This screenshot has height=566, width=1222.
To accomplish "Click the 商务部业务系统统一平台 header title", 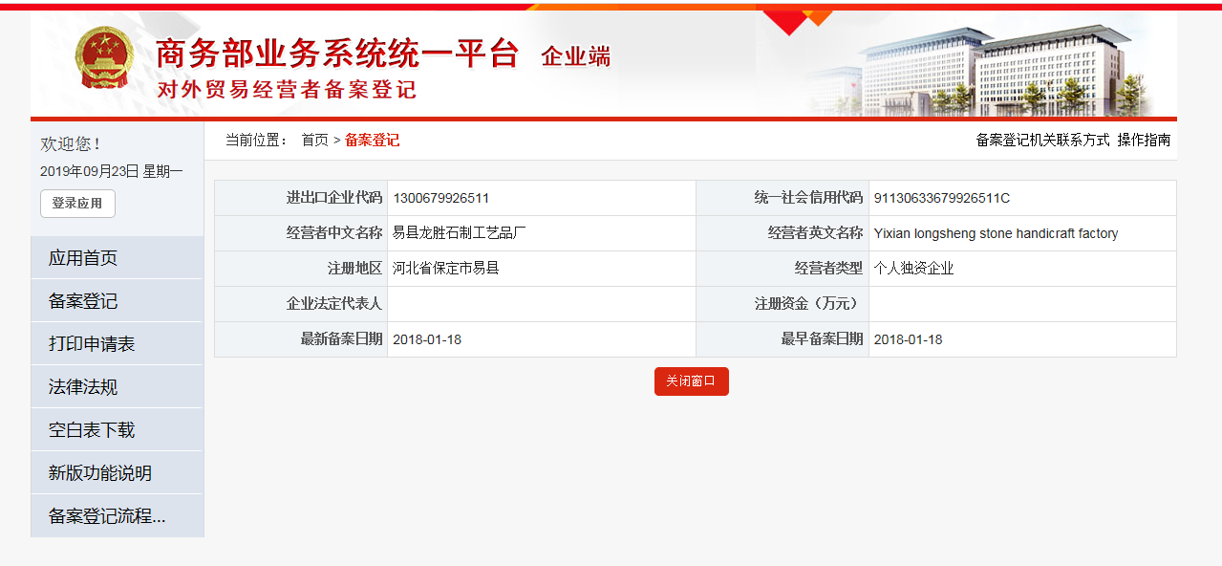I will [x=336, y=54].
